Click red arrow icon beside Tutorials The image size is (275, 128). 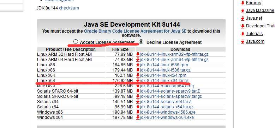click(x=243, y=34)
